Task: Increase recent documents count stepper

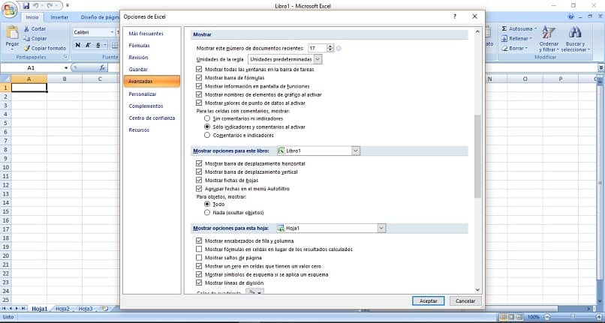Action: tap(330, 46)
